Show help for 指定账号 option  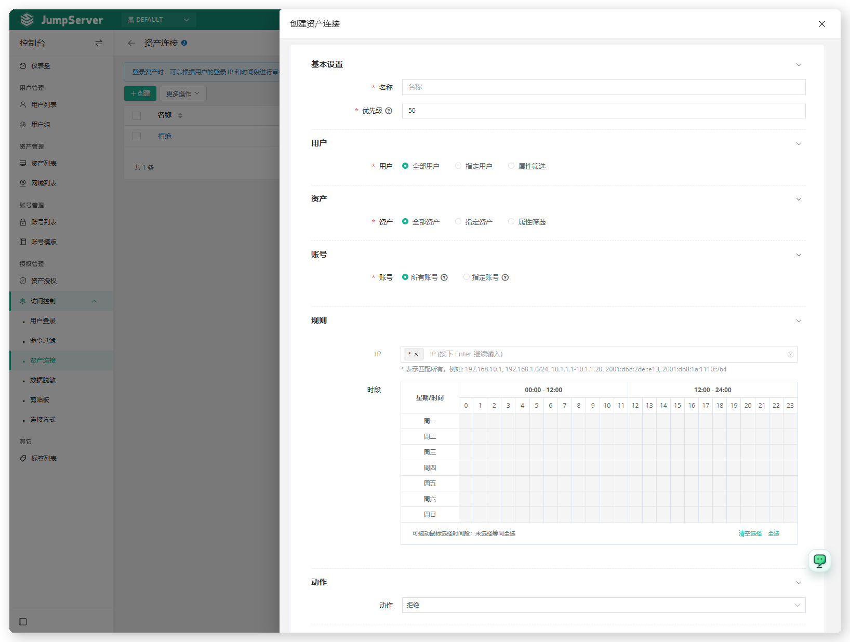[505, 277]
